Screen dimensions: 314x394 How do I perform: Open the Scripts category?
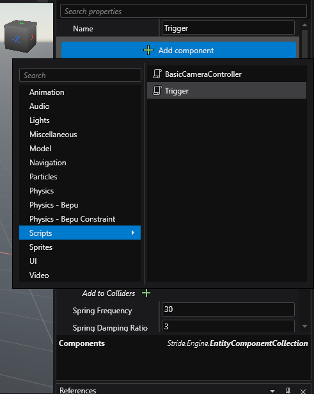point(80,233)
